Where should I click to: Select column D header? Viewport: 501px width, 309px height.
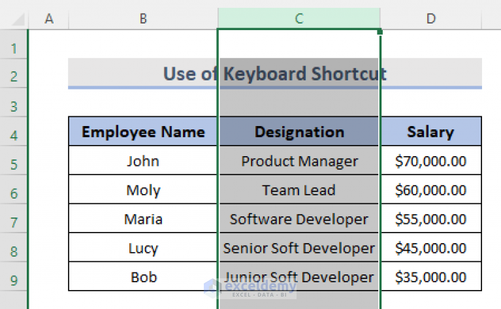(430, 18)
